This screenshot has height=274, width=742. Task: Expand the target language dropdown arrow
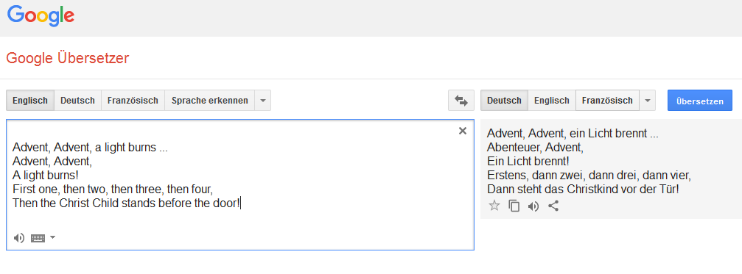[x=648, y=101]
